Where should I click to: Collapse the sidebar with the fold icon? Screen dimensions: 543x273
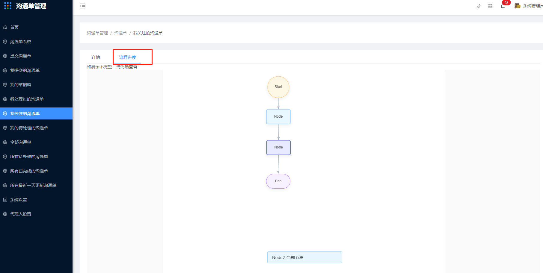coord(83,6)
